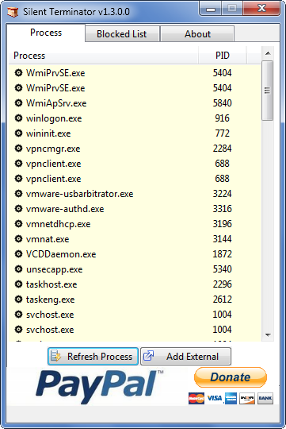Click the gear icon beside wininit.exe
Image resolution: width=286 pixels, height=429 pixels.
pos(18,133)
